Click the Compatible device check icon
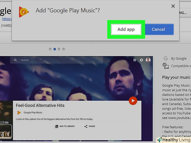The height and width of the screenshot is (143, 191). coord(166,66)
